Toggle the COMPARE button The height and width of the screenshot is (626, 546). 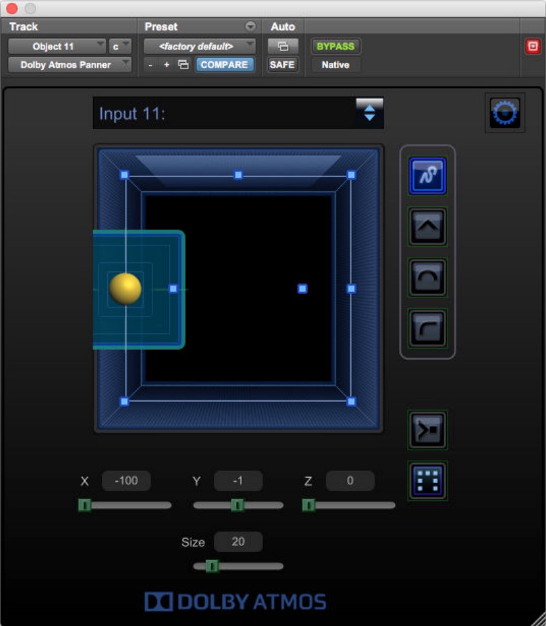point(224,65)
